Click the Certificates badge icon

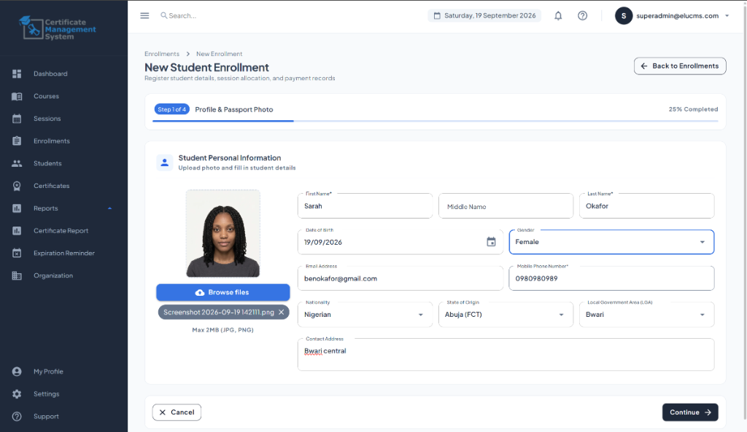[17, 186]
